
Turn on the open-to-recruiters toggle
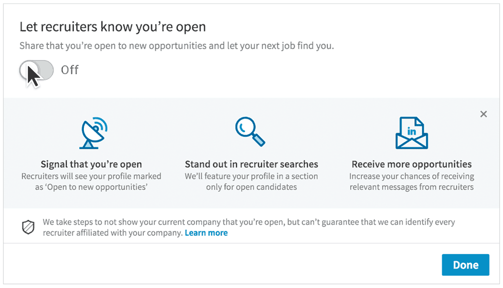click(36, 70)
